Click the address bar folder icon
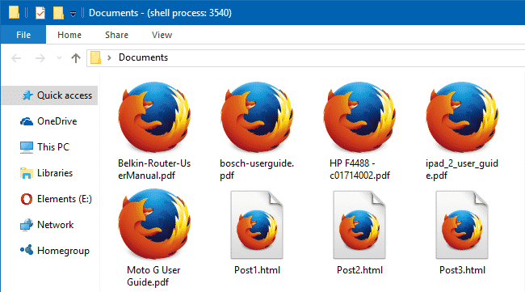The width and height of the screenshot is (525, 292). click(x=95, y=57)
